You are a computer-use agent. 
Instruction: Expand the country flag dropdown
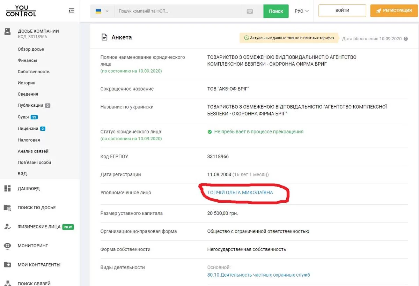[102, 11]
